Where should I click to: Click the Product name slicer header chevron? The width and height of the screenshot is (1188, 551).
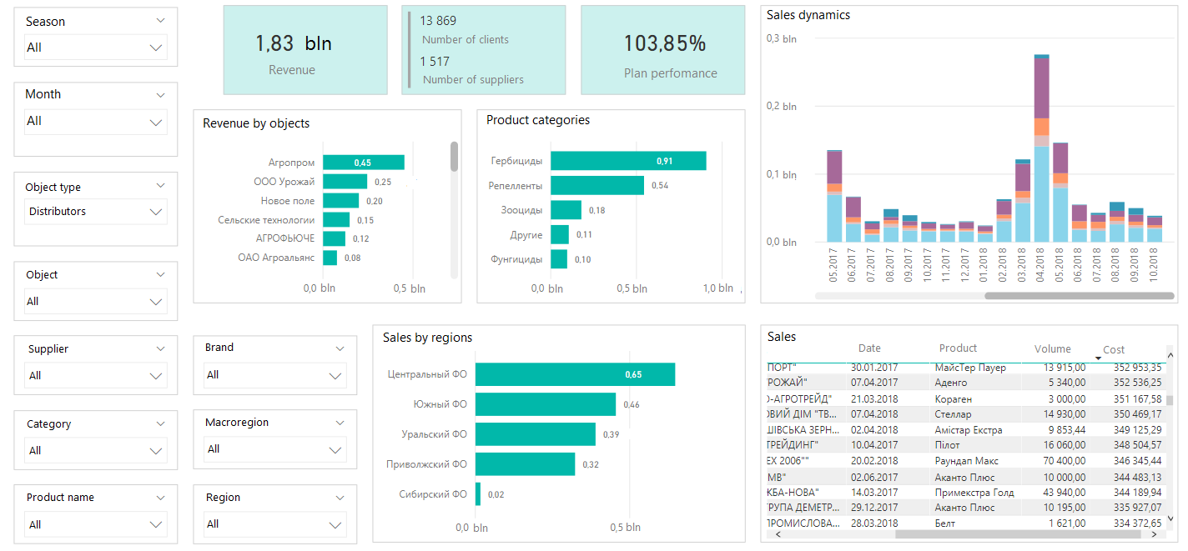[x=161, y=497]
